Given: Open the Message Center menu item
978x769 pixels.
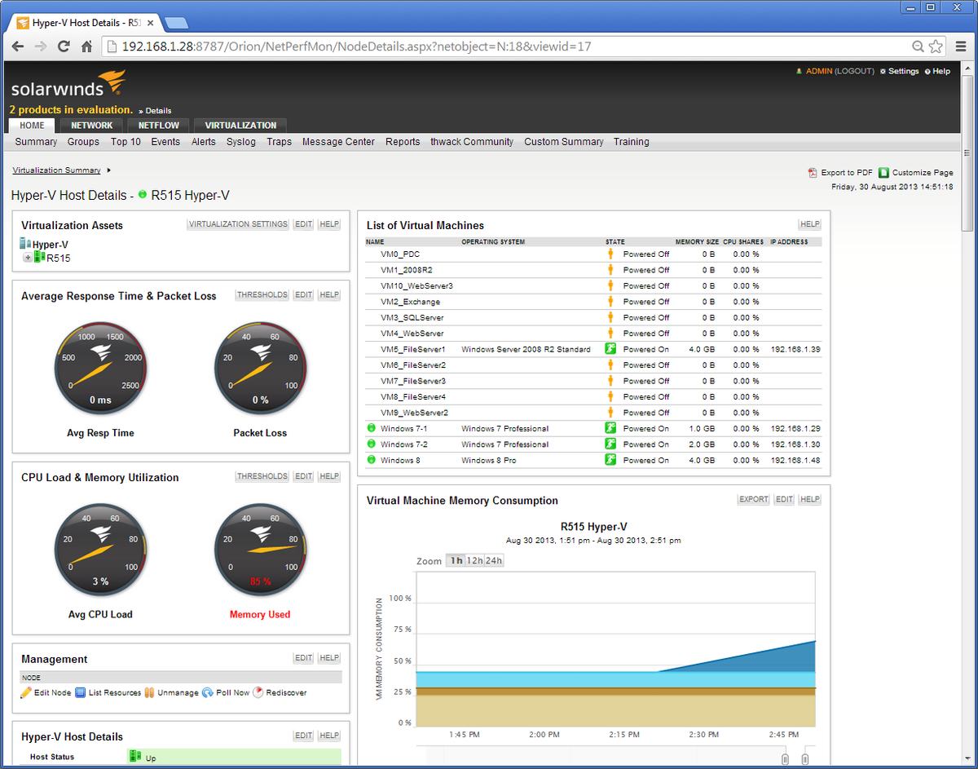Looking at the screenshot, I should point(338,142).
